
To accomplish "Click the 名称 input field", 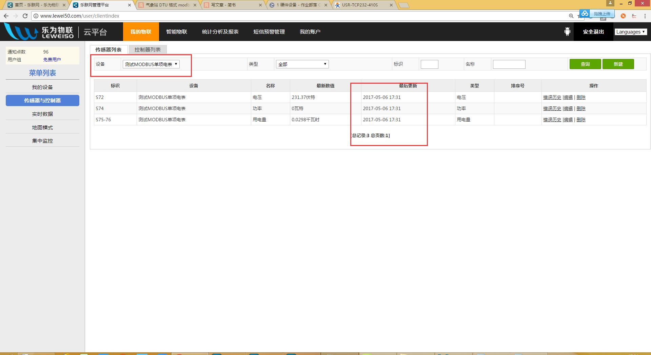I will click(509, 64).
